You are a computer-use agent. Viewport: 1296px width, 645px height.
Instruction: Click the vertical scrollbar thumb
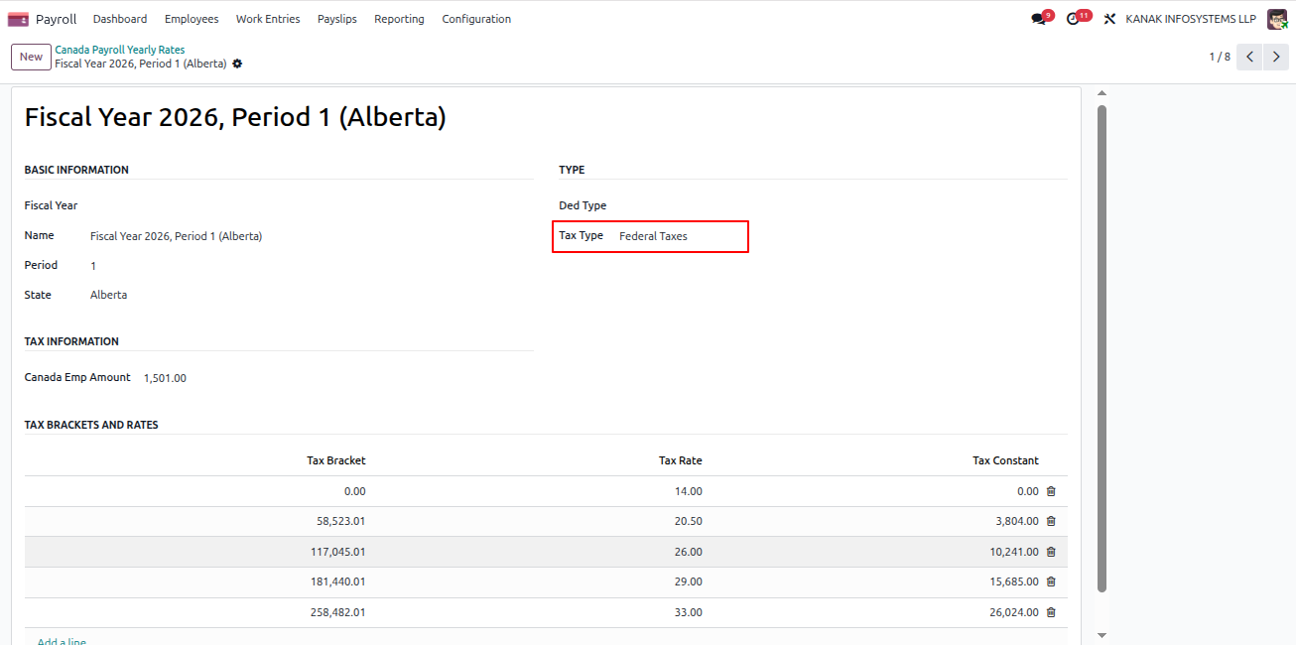(1102, 347)
